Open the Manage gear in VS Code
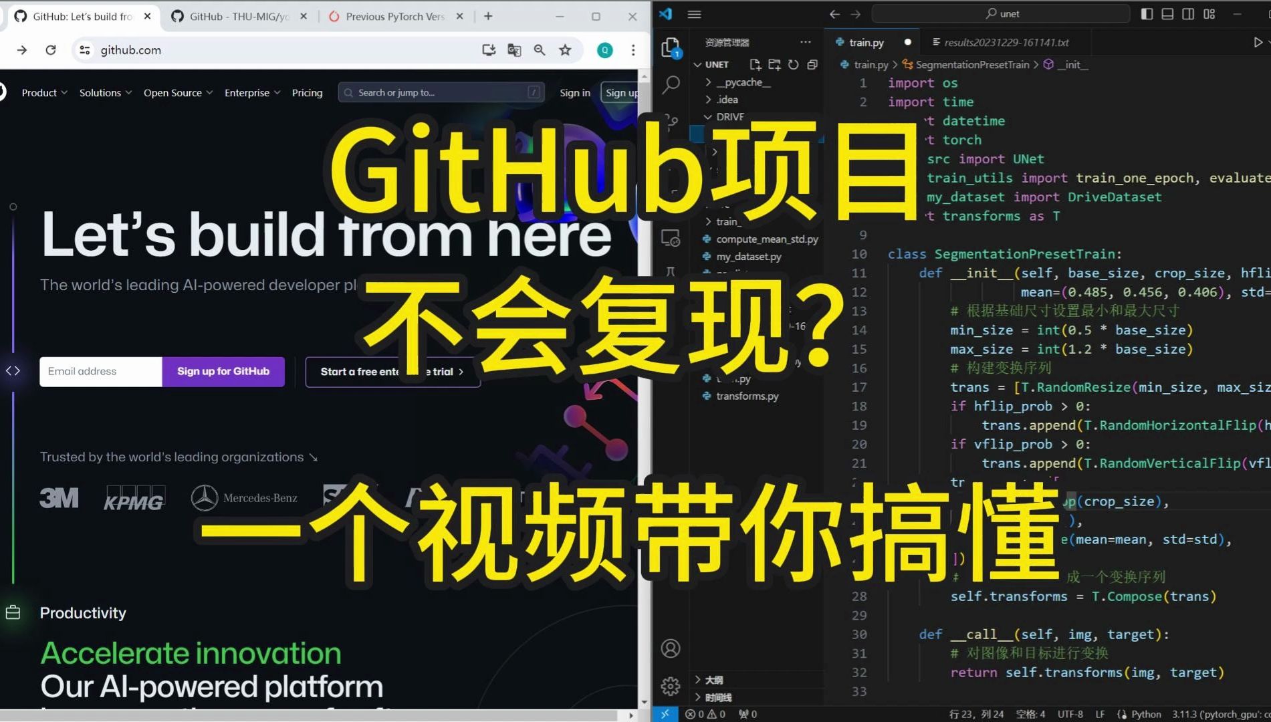Viewport: 1271px width, 722px height. click(x=671, y=686)
